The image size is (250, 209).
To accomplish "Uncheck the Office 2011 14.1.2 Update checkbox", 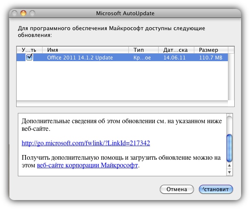I will pos(29,57).
